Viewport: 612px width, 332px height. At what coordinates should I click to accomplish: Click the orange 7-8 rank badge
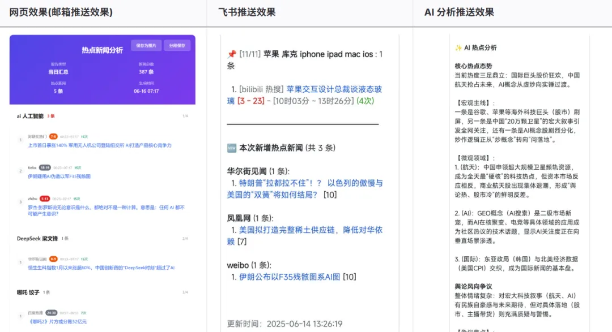[53, 136]
